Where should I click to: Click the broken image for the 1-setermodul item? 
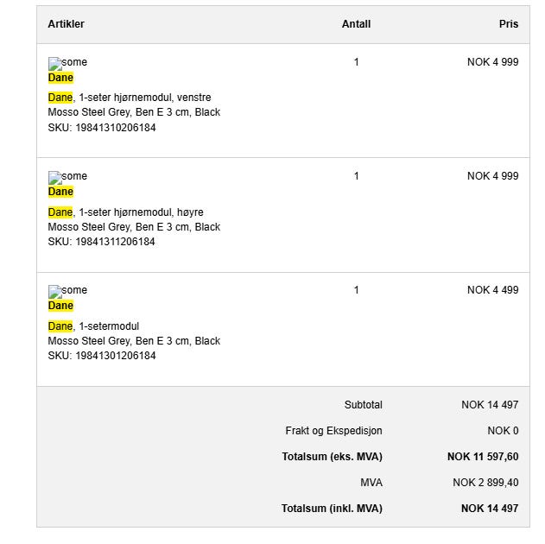[67, 291]
